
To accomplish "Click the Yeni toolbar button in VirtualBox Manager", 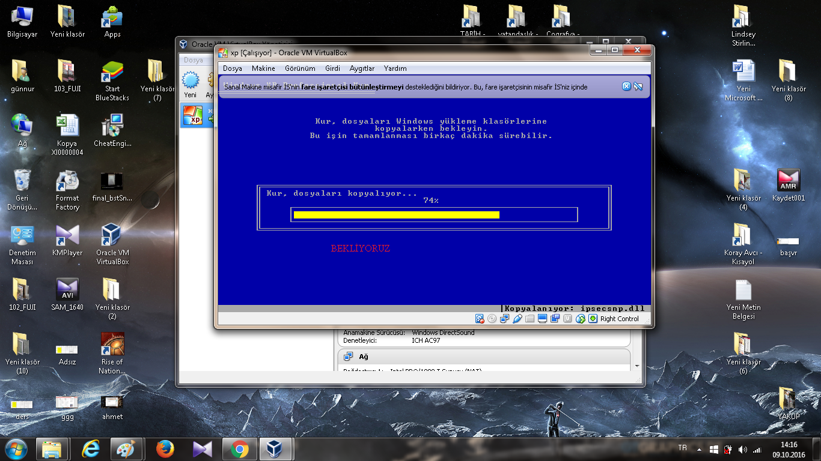I will pos(191,84).
